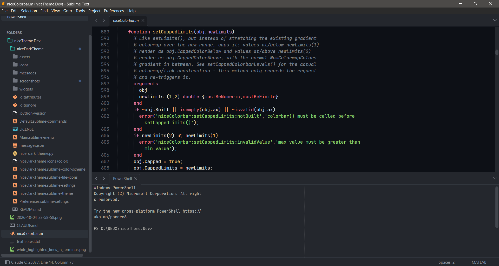This screenshot has width=499, height=266.
Task: Expand the widgets folder
Action: 15,89
